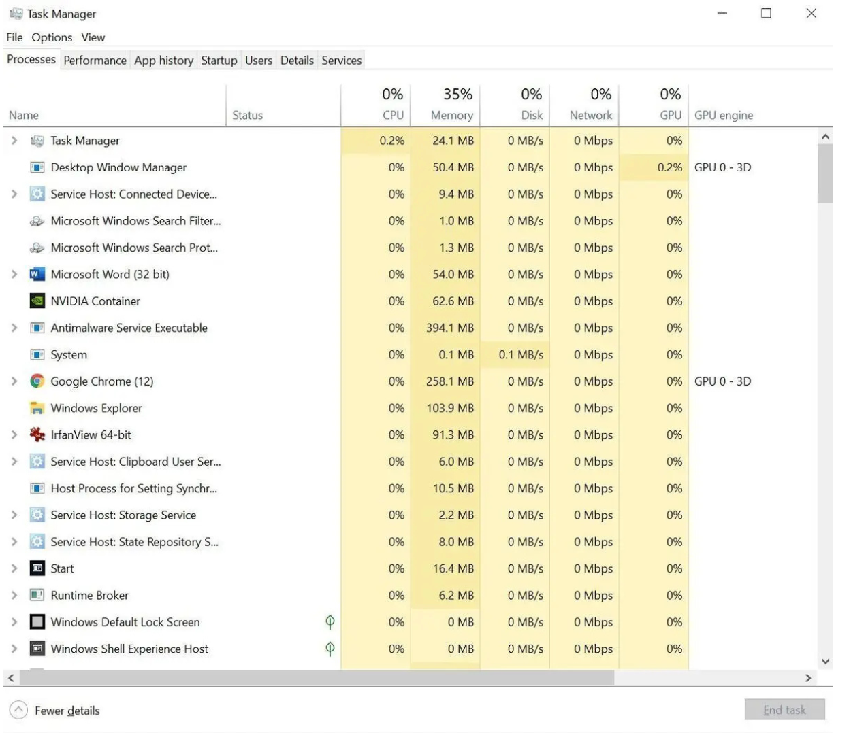Expand Service Host: Clipboard User Service row
851x733 pixels.
click(x=14, y=462)
